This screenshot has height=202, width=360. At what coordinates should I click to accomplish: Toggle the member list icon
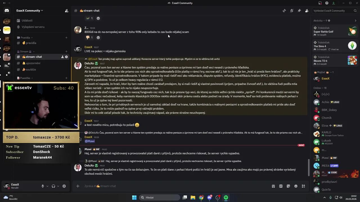pyautogui.click(x=307, y=11)
